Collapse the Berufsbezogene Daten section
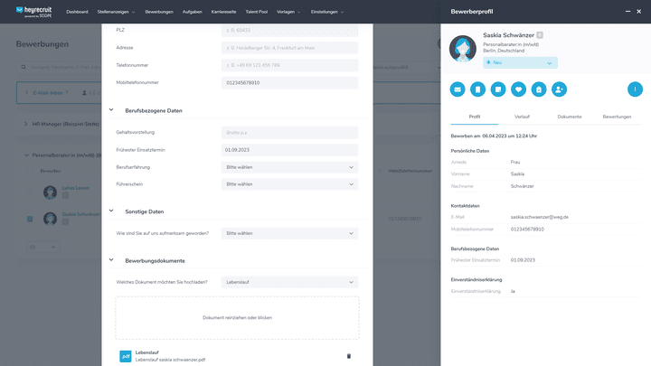Image resolution: width=651 pixels, height=366 pixels. 111,110
